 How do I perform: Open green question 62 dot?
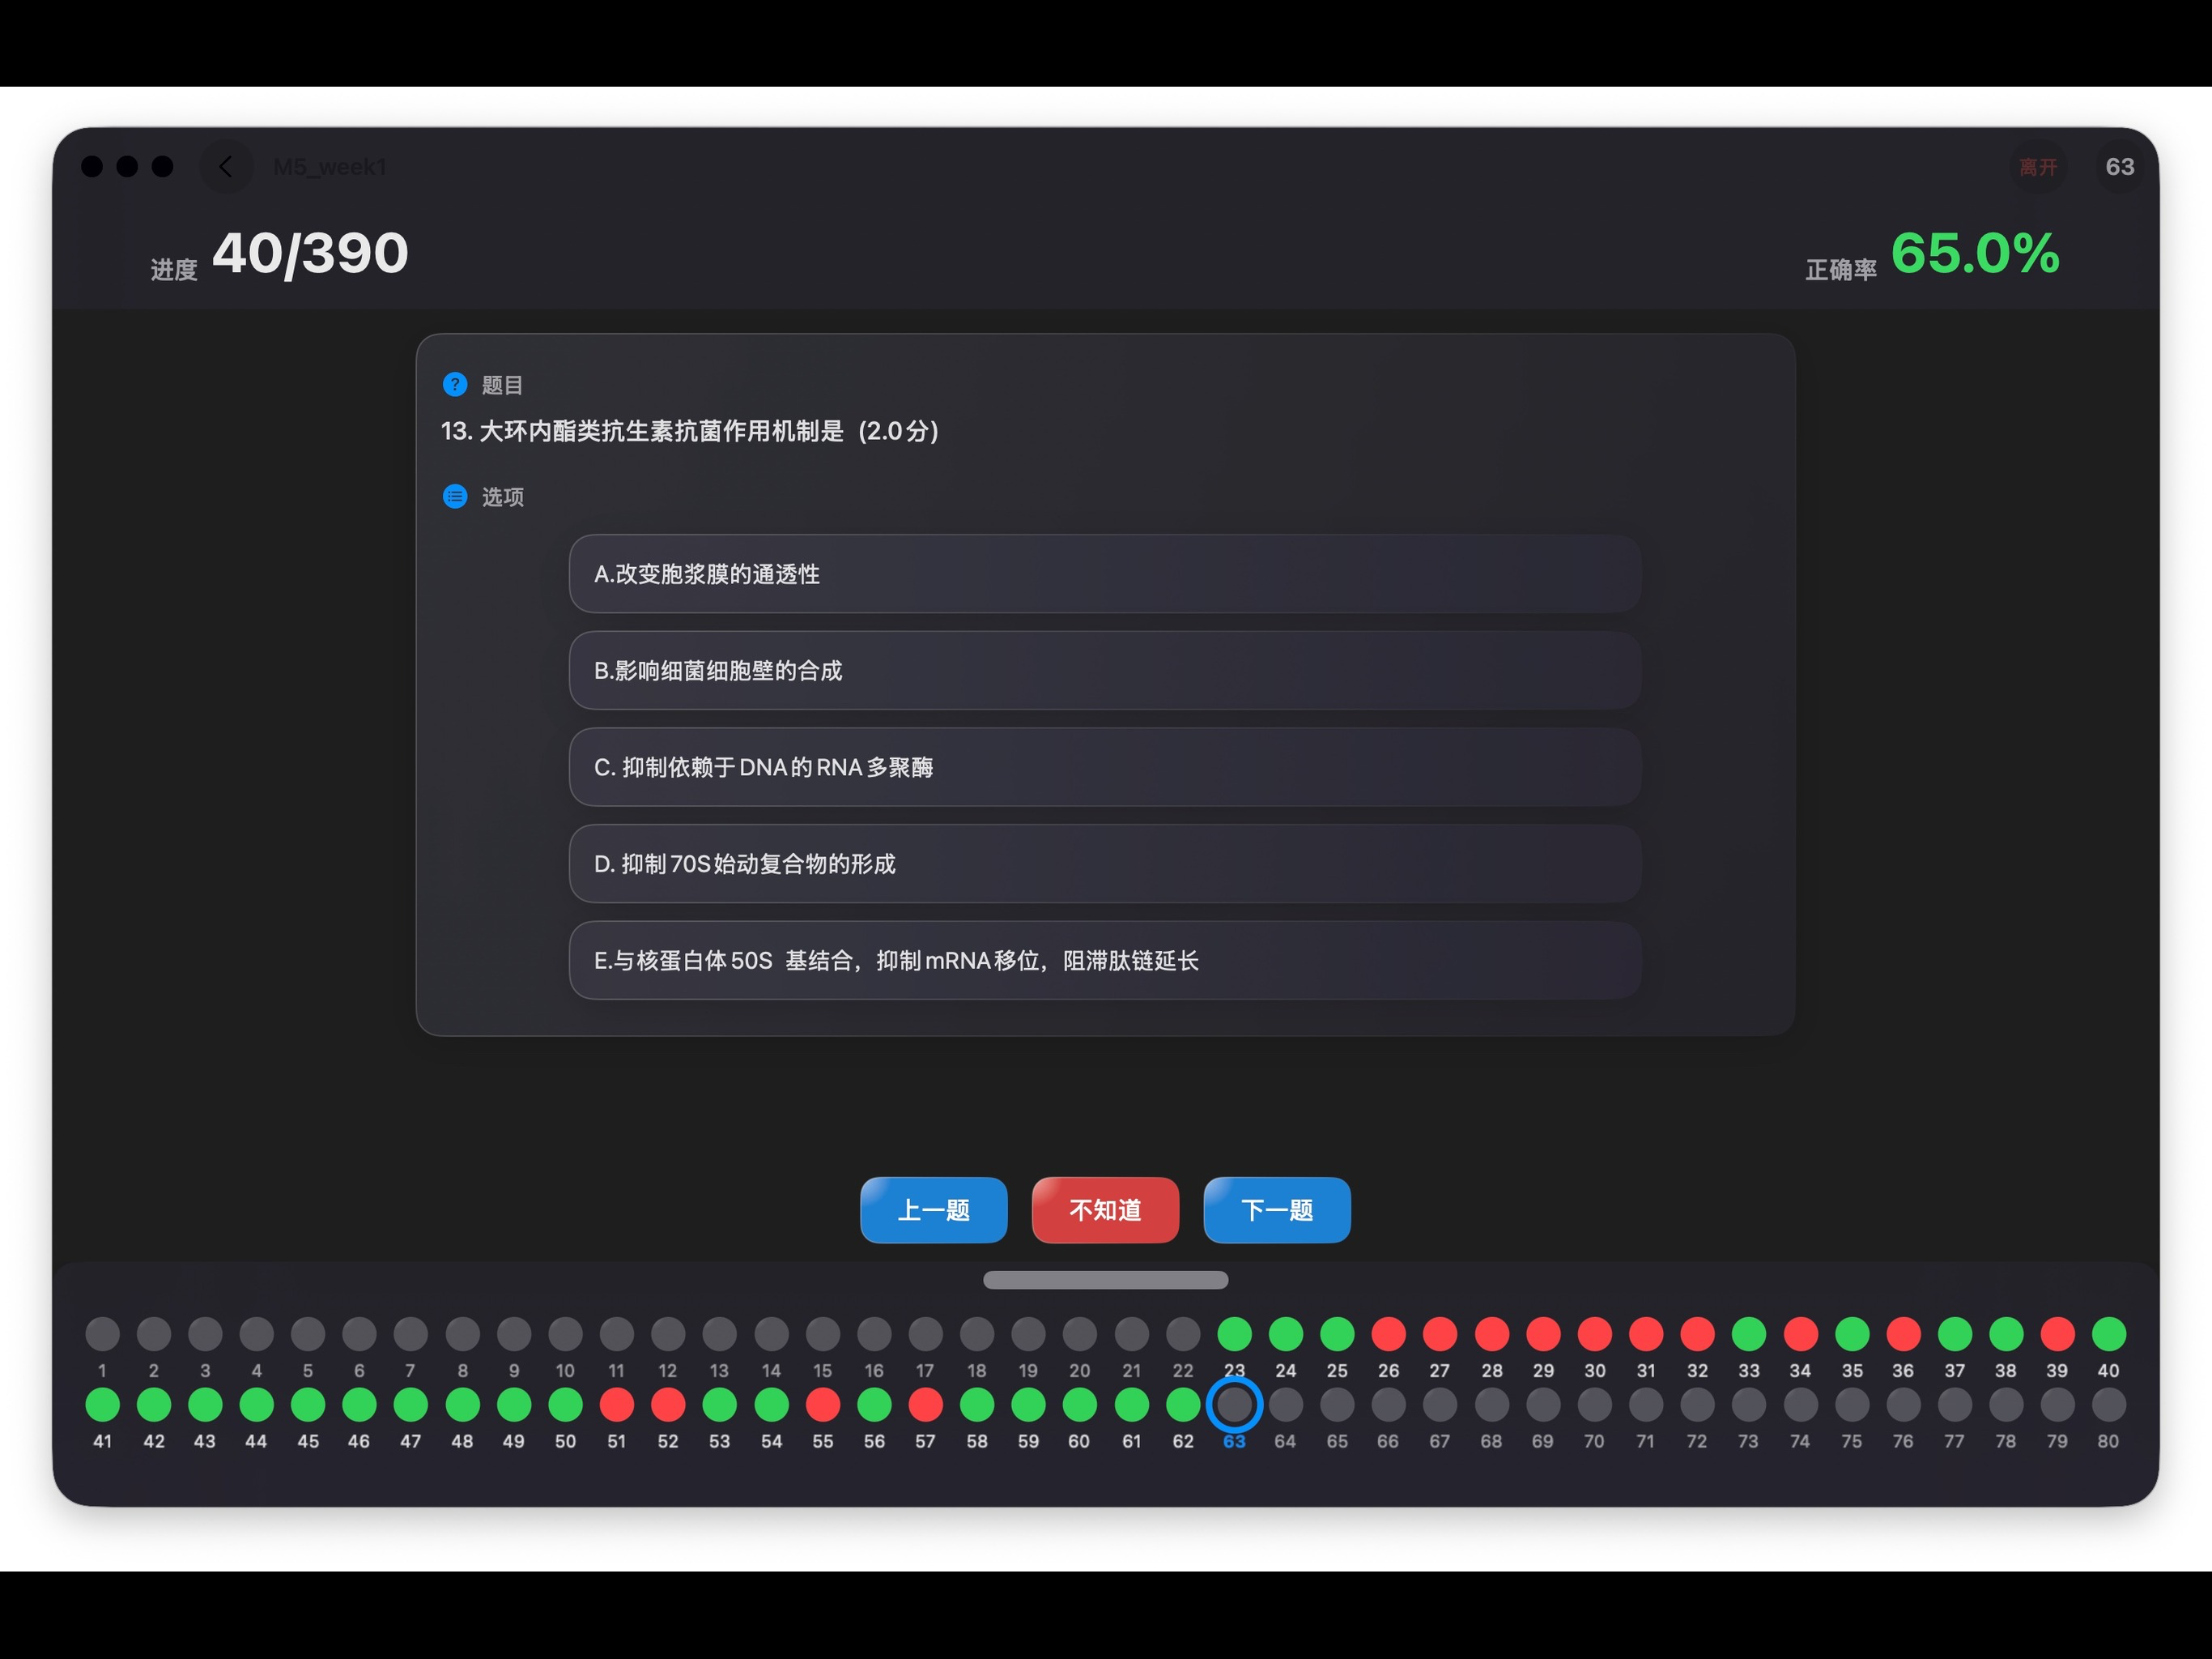tap(1183, 1405)
